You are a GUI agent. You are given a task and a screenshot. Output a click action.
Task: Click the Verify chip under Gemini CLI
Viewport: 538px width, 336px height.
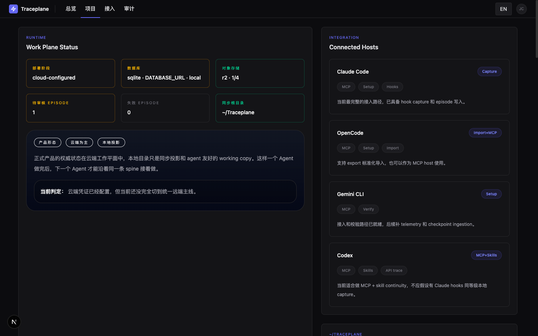368,209
